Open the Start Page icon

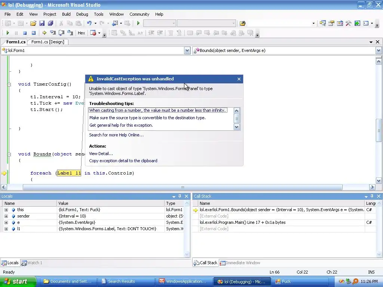point(357,24)
